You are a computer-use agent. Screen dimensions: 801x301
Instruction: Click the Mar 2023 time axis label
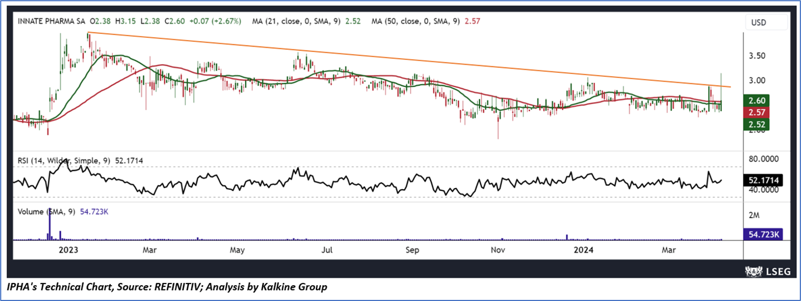(148, 250)
